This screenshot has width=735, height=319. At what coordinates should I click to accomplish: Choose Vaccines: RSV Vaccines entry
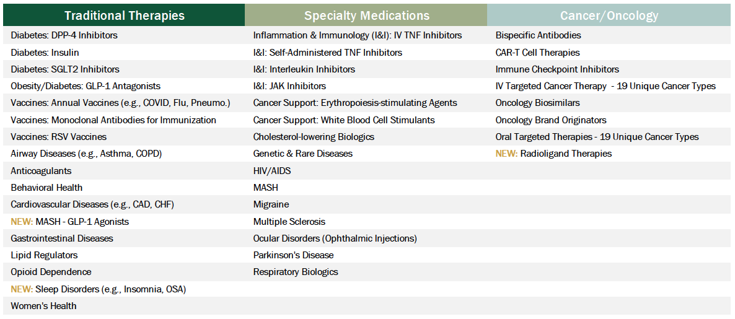[59, 137]
